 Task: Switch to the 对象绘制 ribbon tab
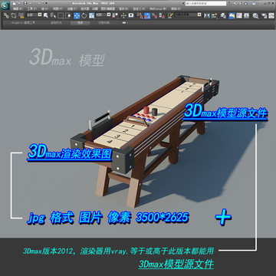pos(104,23)
